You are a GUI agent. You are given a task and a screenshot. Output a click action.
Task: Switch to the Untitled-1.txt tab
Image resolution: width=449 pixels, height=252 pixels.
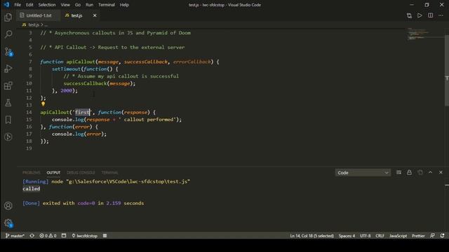coord(39,15)
